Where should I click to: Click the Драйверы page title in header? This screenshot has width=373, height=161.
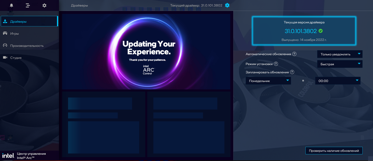point(79,5)
